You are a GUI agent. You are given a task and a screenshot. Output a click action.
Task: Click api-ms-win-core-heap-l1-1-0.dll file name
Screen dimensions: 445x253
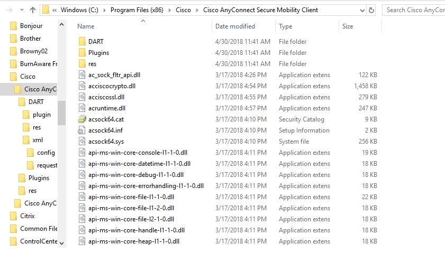(134, 241)
